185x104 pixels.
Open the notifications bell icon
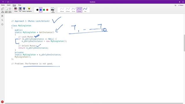[x=180, y=2]
